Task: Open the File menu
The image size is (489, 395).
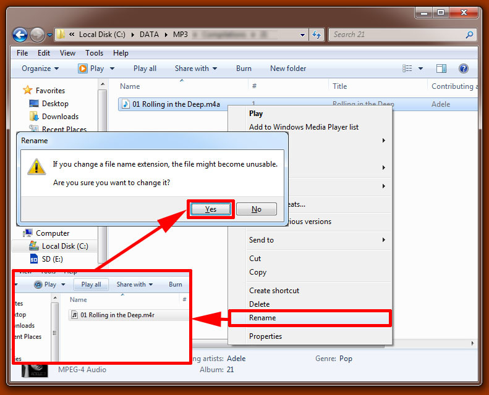Action: [22, 53]
